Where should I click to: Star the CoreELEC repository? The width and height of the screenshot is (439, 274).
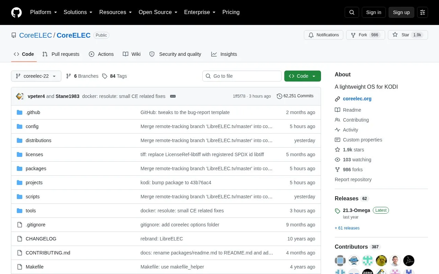click(x=408, y=35)
